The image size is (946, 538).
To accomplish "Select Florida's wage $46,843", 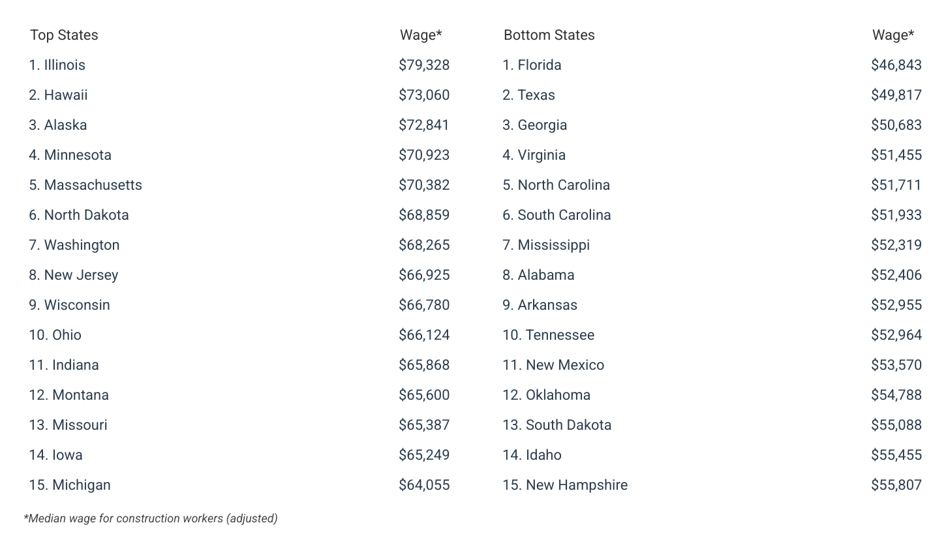I will coord(896,65).
